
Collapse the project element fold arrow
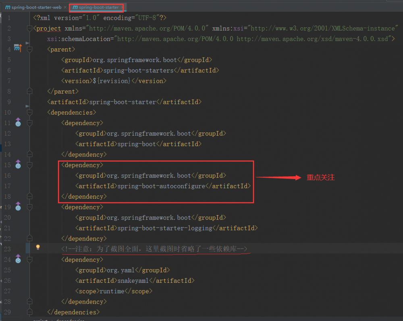tap(29, 29)
